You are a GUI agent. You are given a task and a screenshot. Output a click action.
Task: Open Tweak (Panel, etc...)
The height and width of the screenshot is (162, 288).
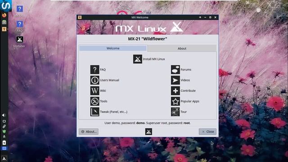(x=109, y=112)
